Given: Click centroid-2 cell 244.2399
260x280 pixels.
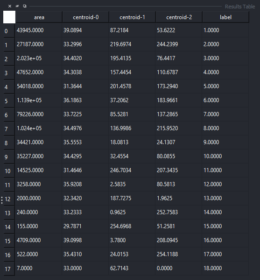Looking at the screenshot, I should tap(179, 44).
